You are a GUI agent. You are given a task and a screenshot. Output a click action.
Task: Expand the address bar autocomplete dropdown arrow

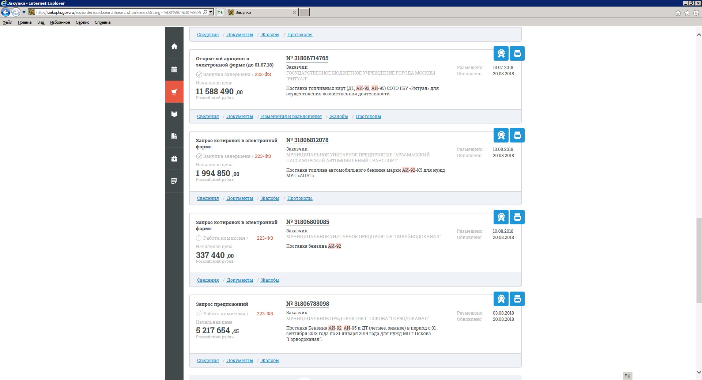211,12
